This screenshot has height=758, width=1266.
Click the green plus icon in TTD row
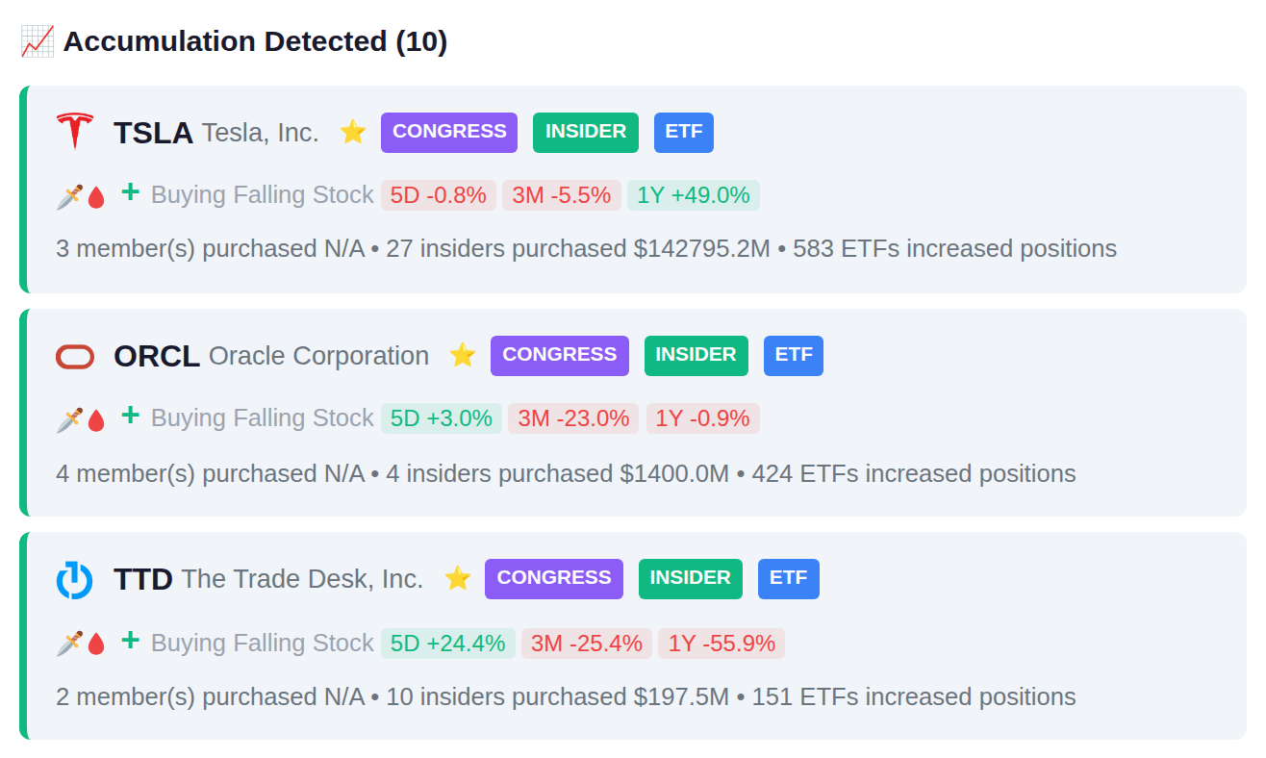tap(130, 640)
